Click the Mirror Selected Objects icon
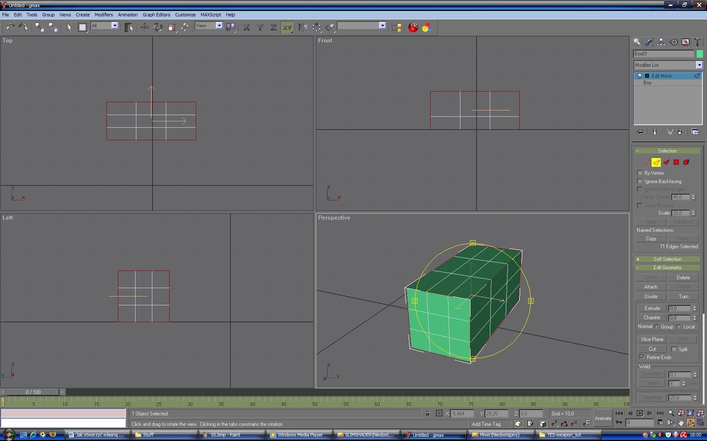 303,27
